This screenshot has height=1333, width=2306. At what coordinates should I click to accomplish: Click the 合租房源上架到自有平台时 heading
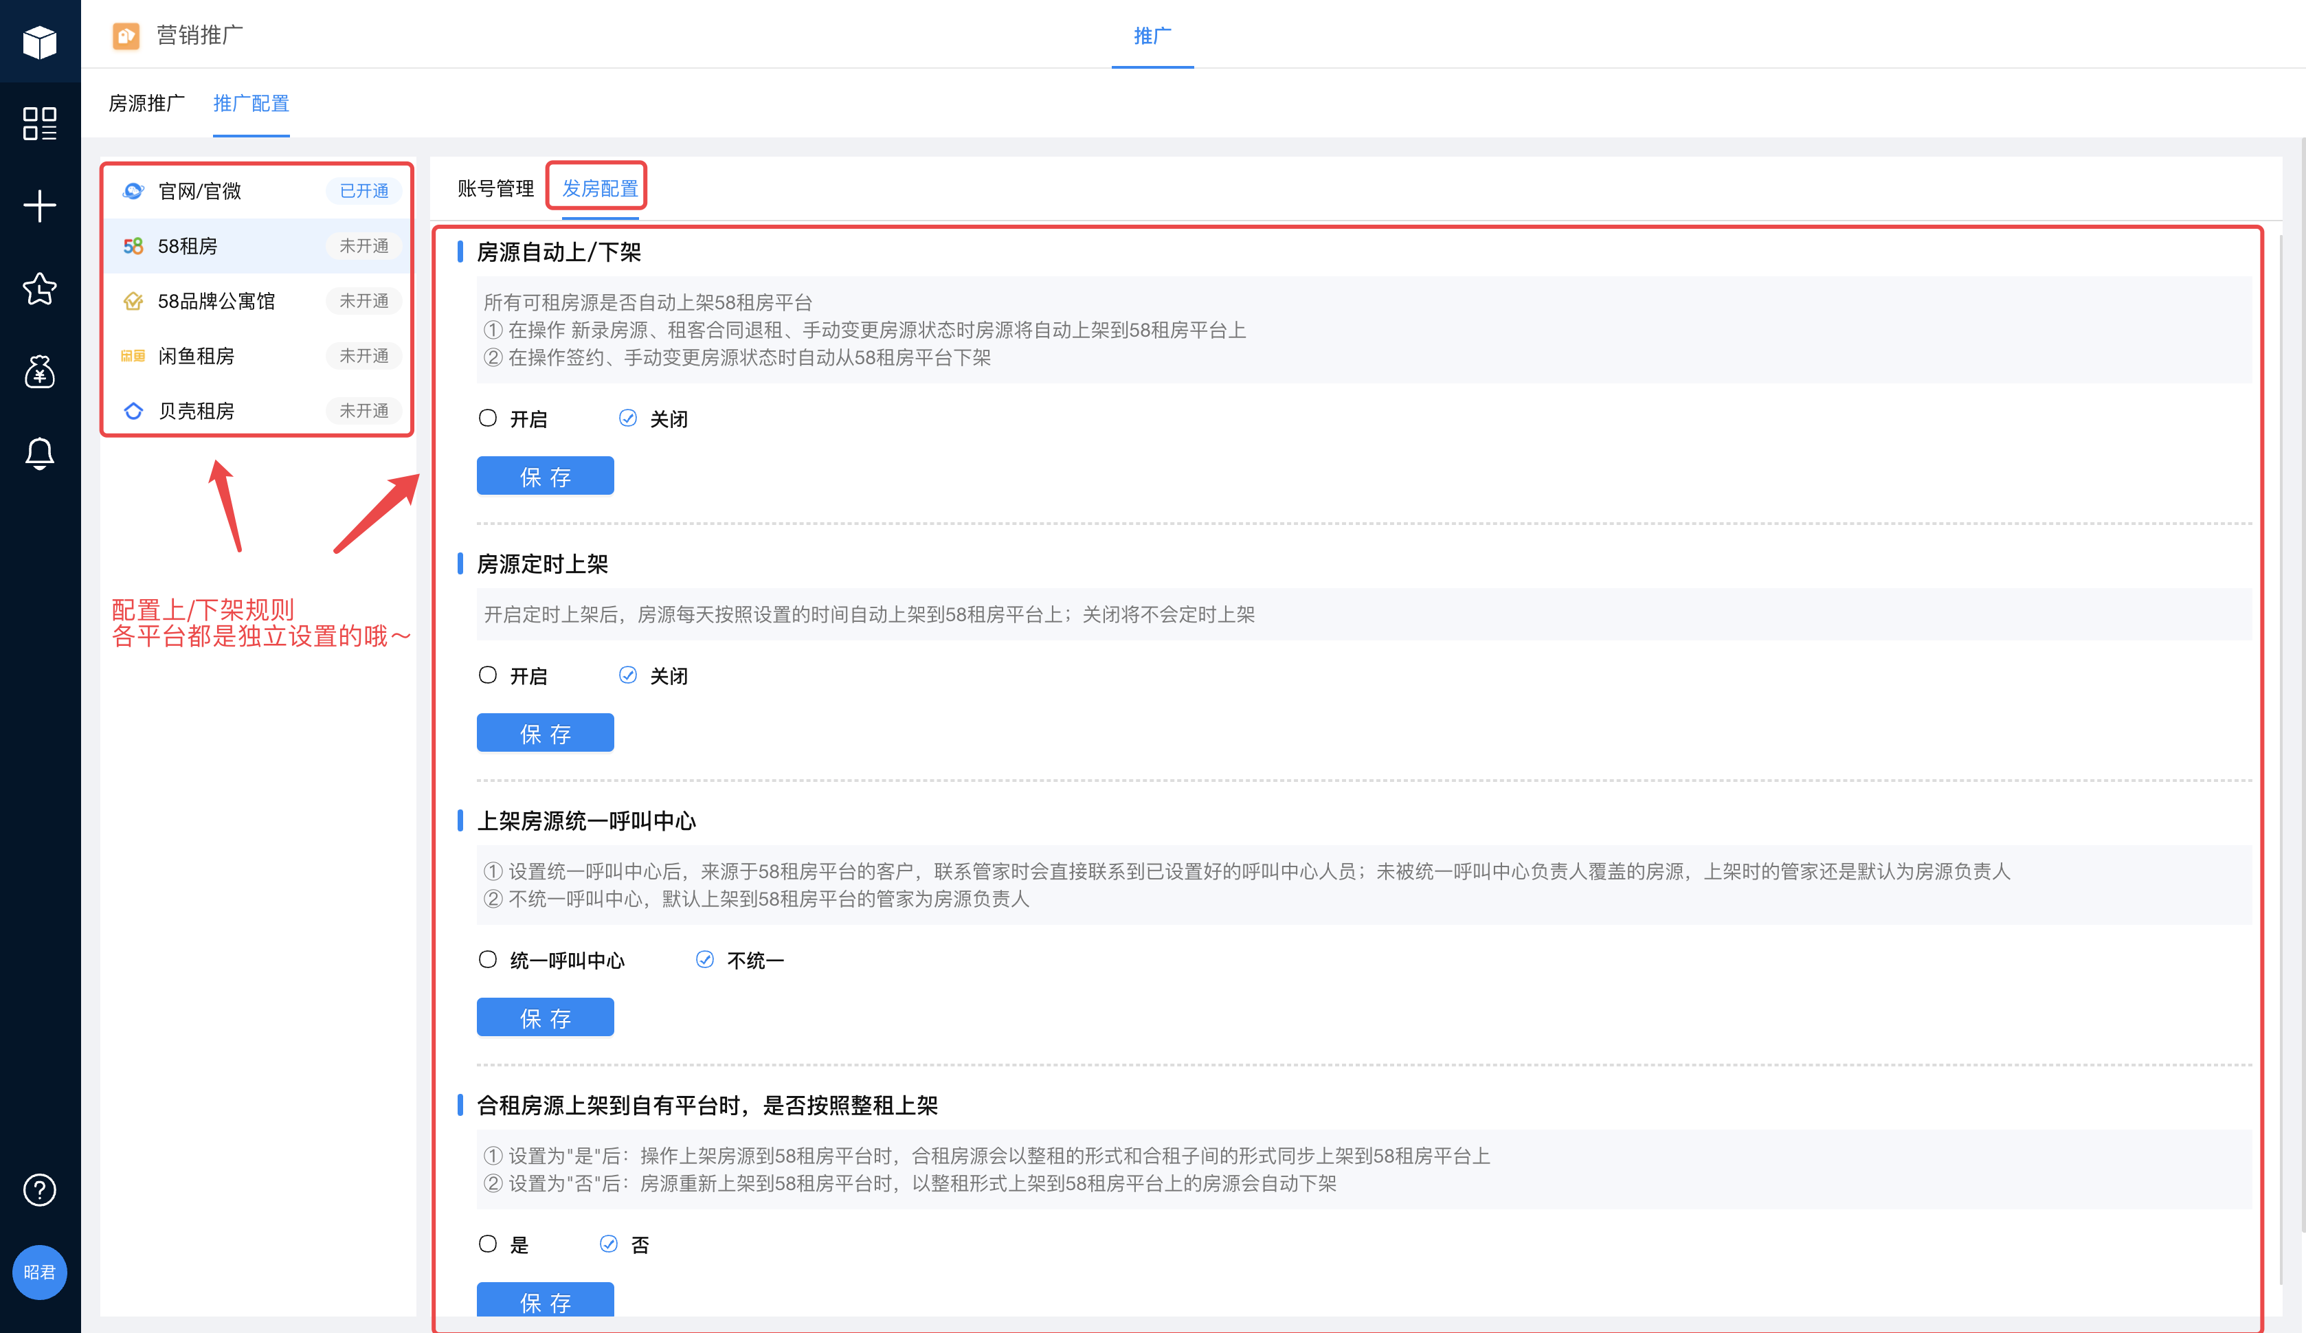pos(707,1105)
